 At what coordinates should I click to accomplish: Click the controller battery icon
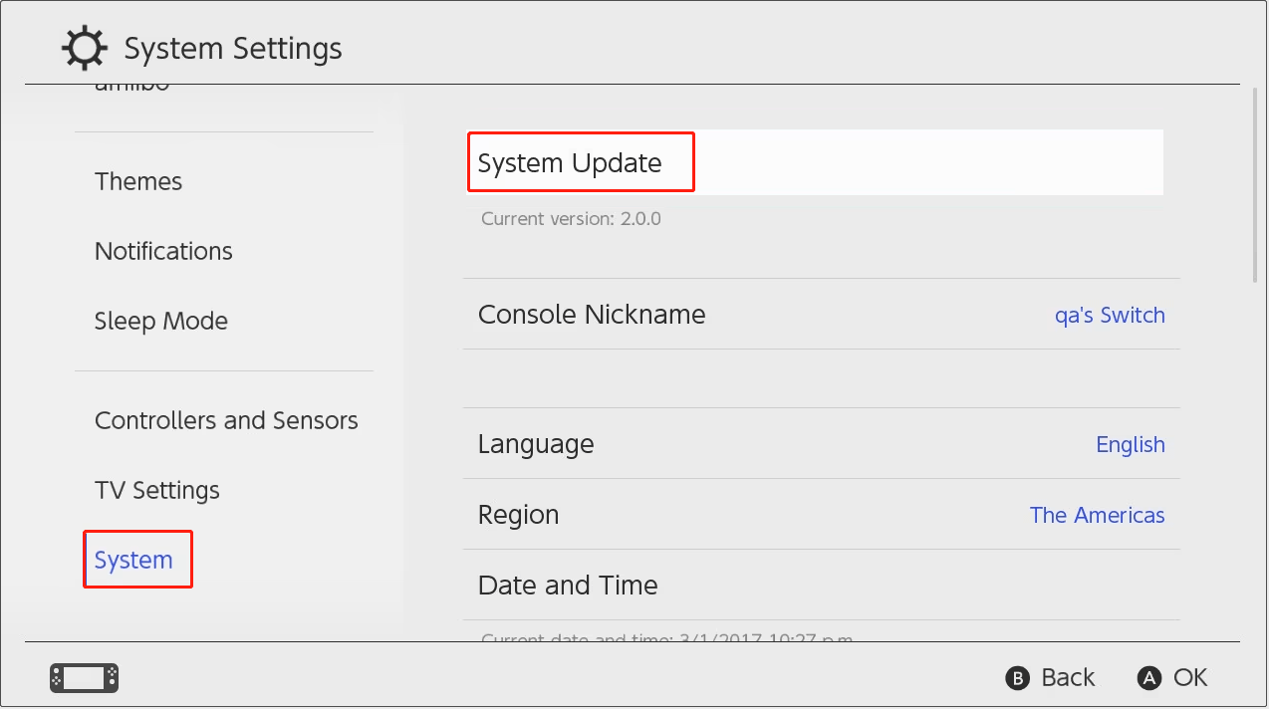coord(84,676)
